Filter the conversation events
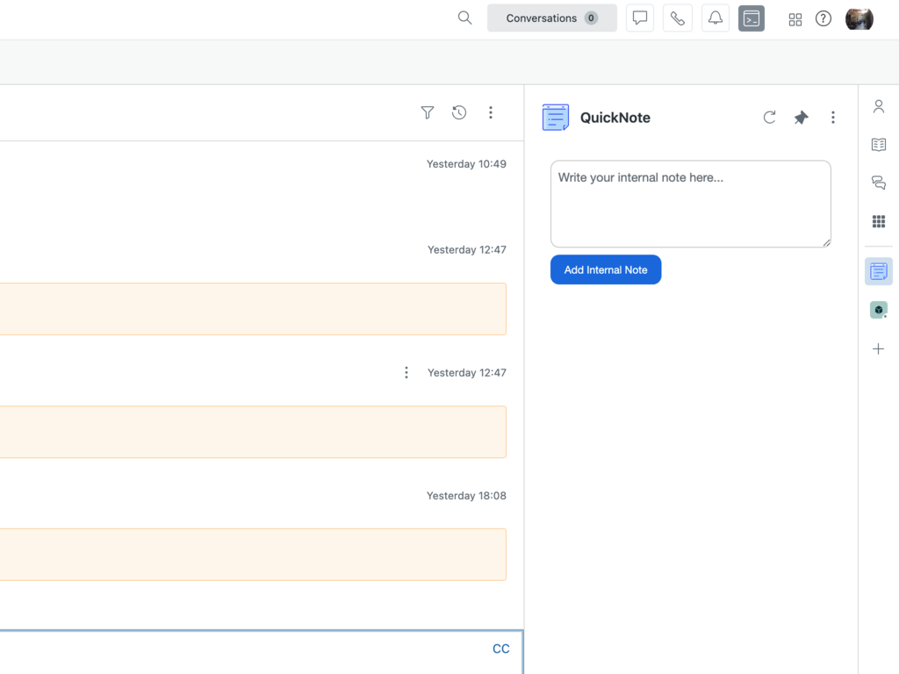Image resolution: width=899 pixels, height=674 pixels. pyautogui.click(x=428, y=112)
